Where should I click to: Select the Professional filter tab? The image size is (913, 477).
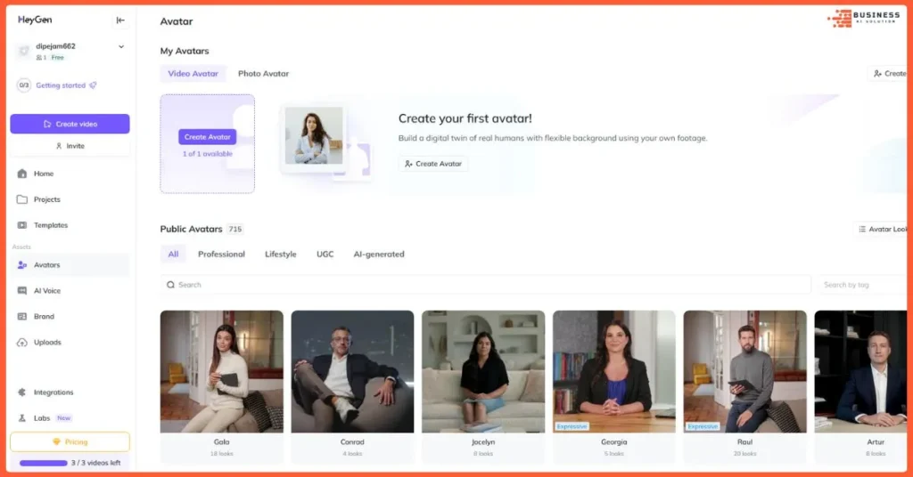(x=221, y=254)
